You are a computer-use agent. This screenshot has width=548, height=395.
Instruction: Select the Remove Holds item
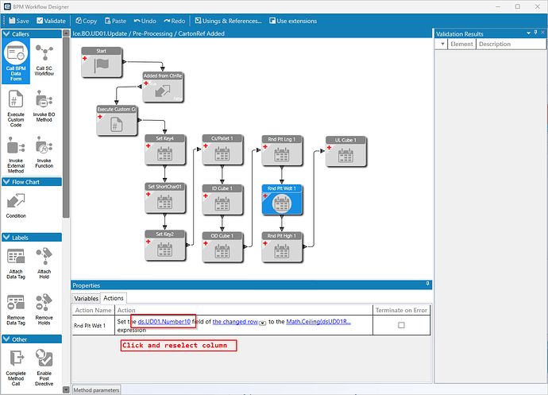coord(44,309)
